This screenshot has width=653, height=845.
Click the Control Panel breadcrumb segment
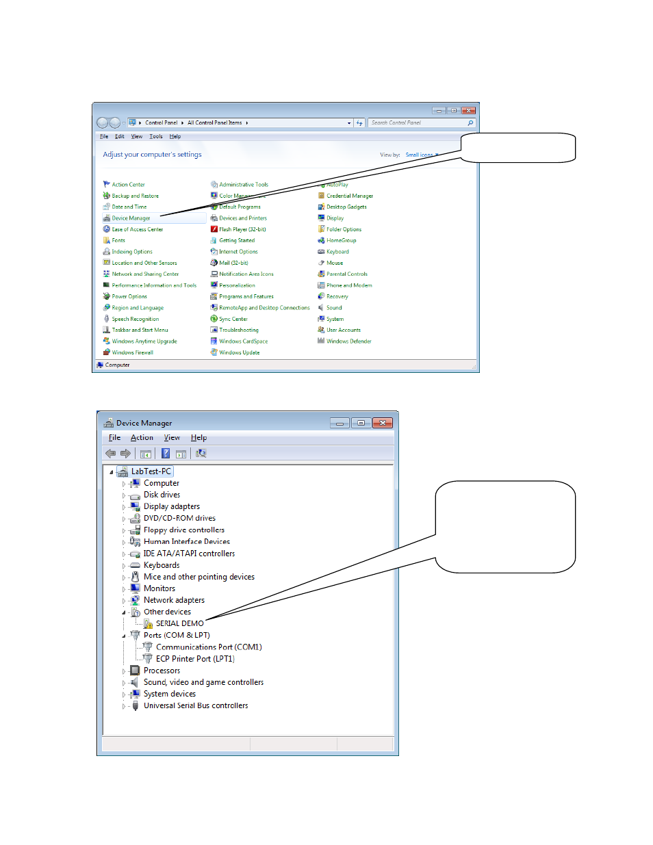click(162, 123)
